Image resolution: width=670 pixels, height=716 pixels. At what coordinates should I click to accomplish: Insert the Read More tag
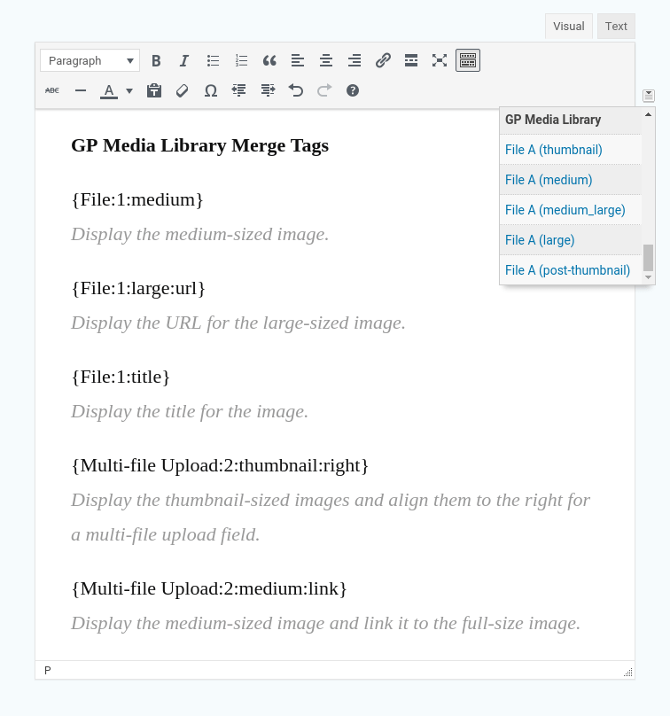tap(411, 60)
